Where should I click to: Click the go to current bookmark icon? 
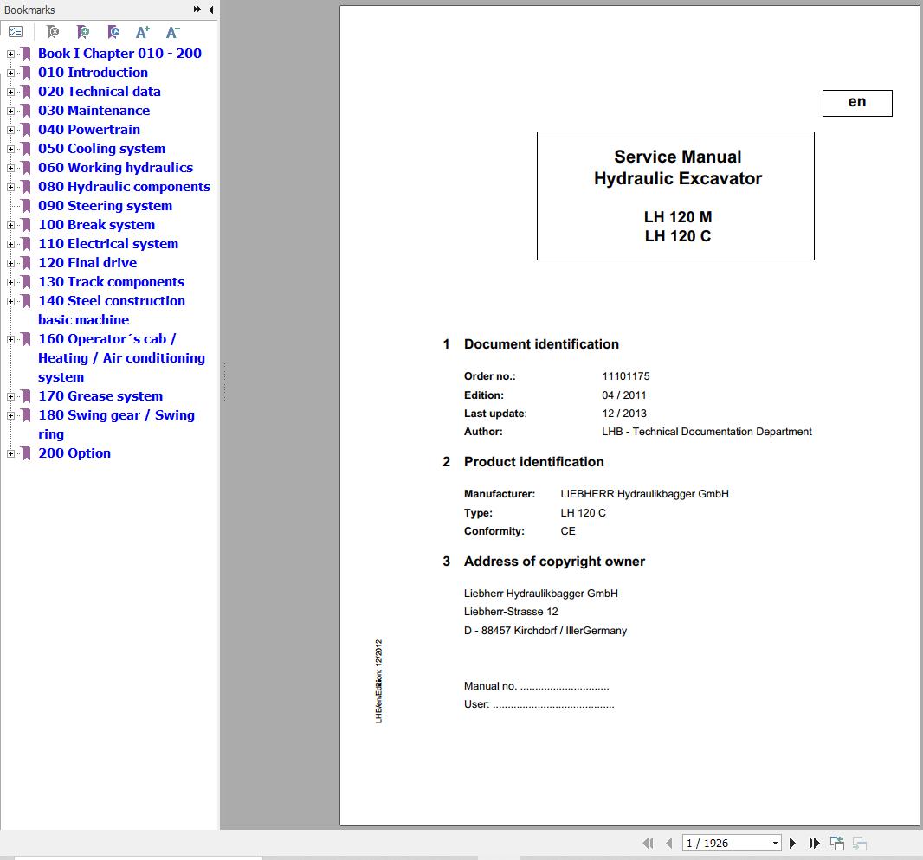(113, 32)
